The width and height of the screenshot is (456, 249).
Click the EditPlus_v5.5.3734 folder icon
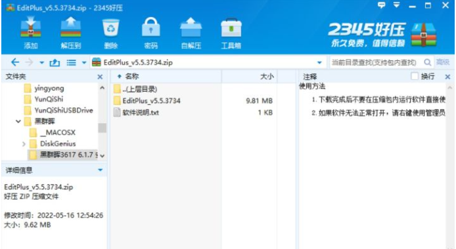click(x=117, y=101)
